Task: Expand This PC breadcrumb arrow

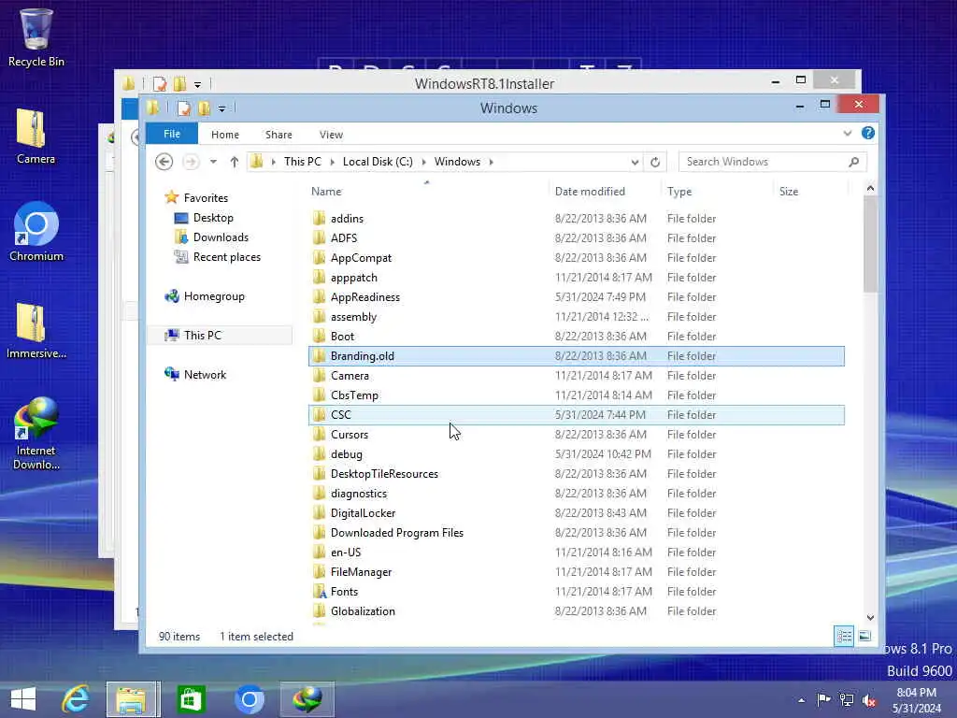Action: pos(332,162)
